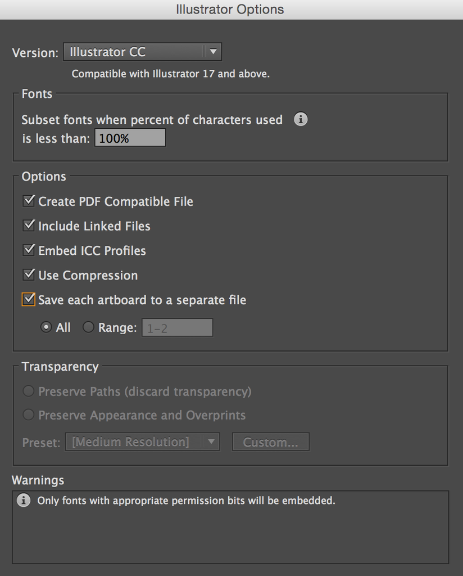This screenshot has height=576, width=463.
Task: Click the Illustrator Options title bar
Action: 230,10
